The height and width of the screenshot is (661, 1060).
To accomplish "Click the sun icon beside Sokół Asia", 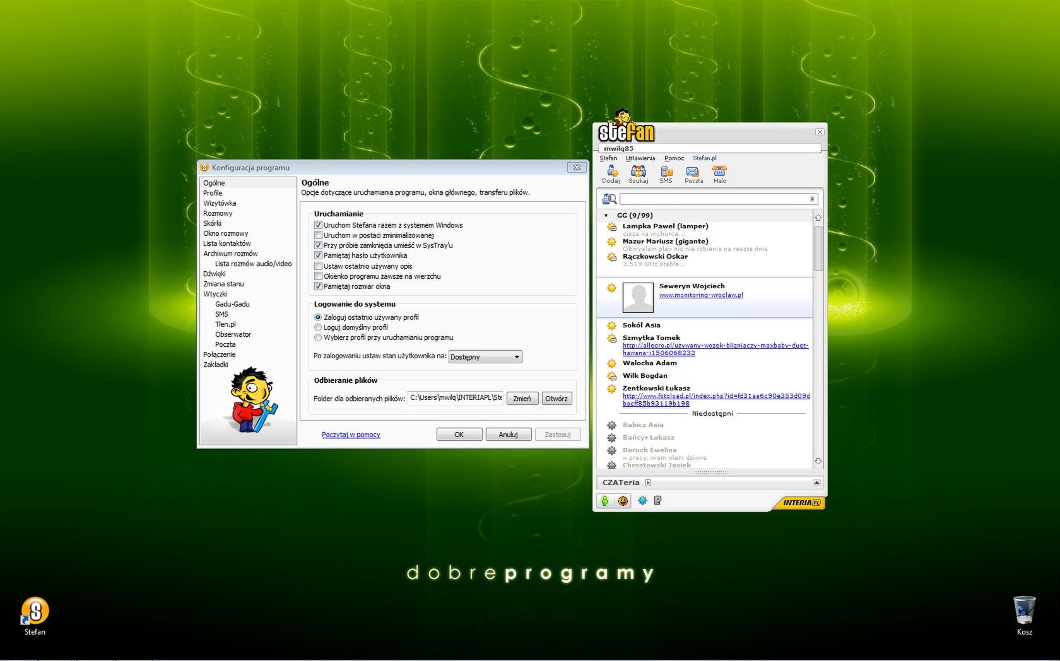I will [x=611, y=325].
